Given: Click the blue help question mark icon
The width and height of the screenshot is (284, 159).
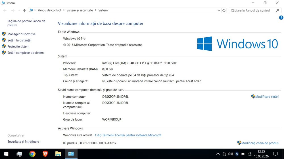Looking at the screenshot, I should click(281, 18).
